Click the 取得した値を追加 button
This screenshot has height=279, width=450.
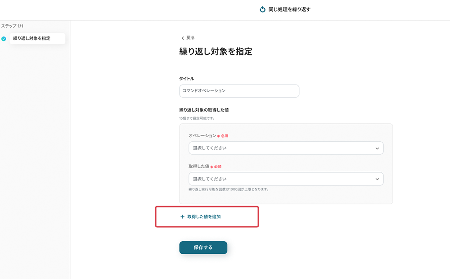pos(200,217)
